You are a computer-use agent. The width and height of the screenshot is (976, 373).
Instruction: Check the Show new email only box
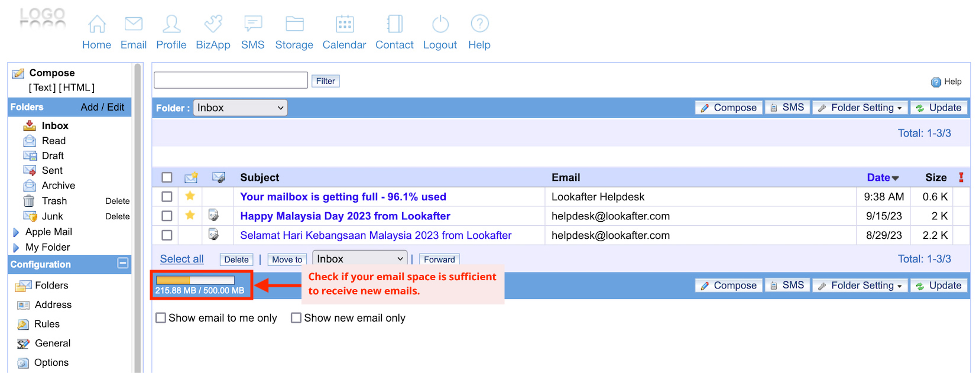(x=296, y=318)
